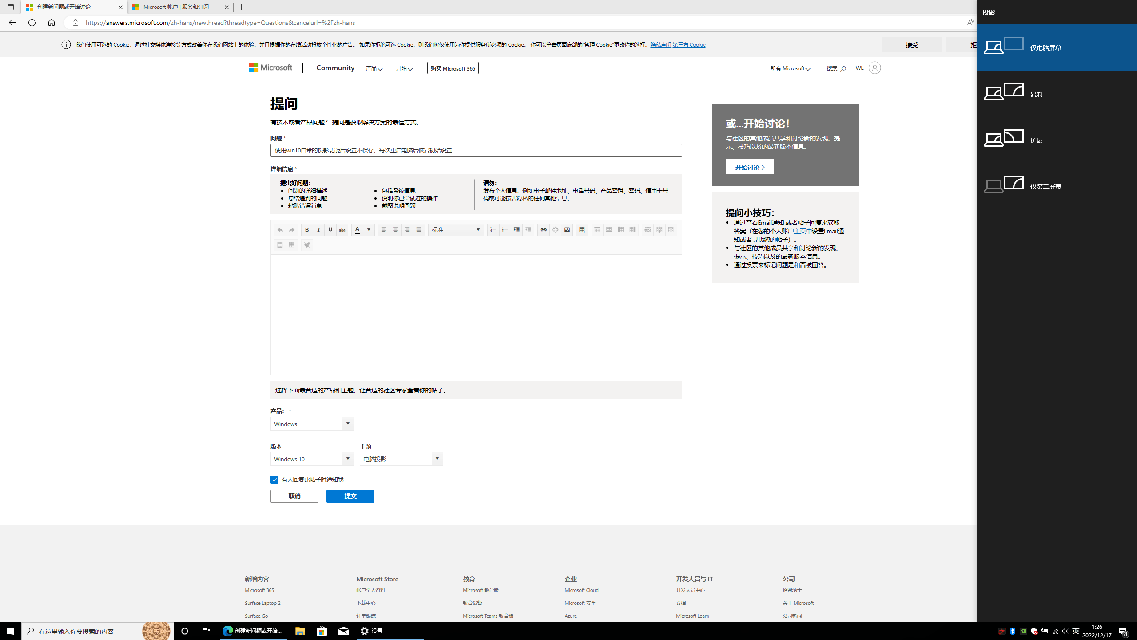Center align the text
1137x640 pixels.
(x=395, y=230)
